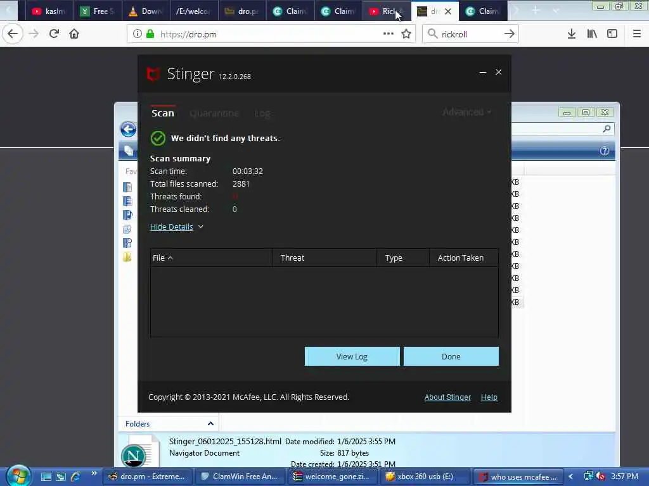
Task: Open Explorer help question mark icon
Action: pos(604,151)
